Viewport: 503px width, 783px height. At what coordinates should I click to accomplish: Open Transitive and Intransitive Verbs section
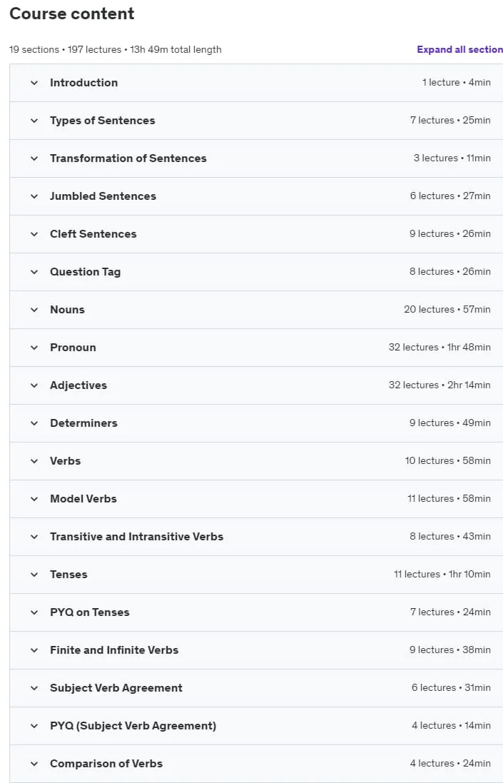[x=256, y=537]
